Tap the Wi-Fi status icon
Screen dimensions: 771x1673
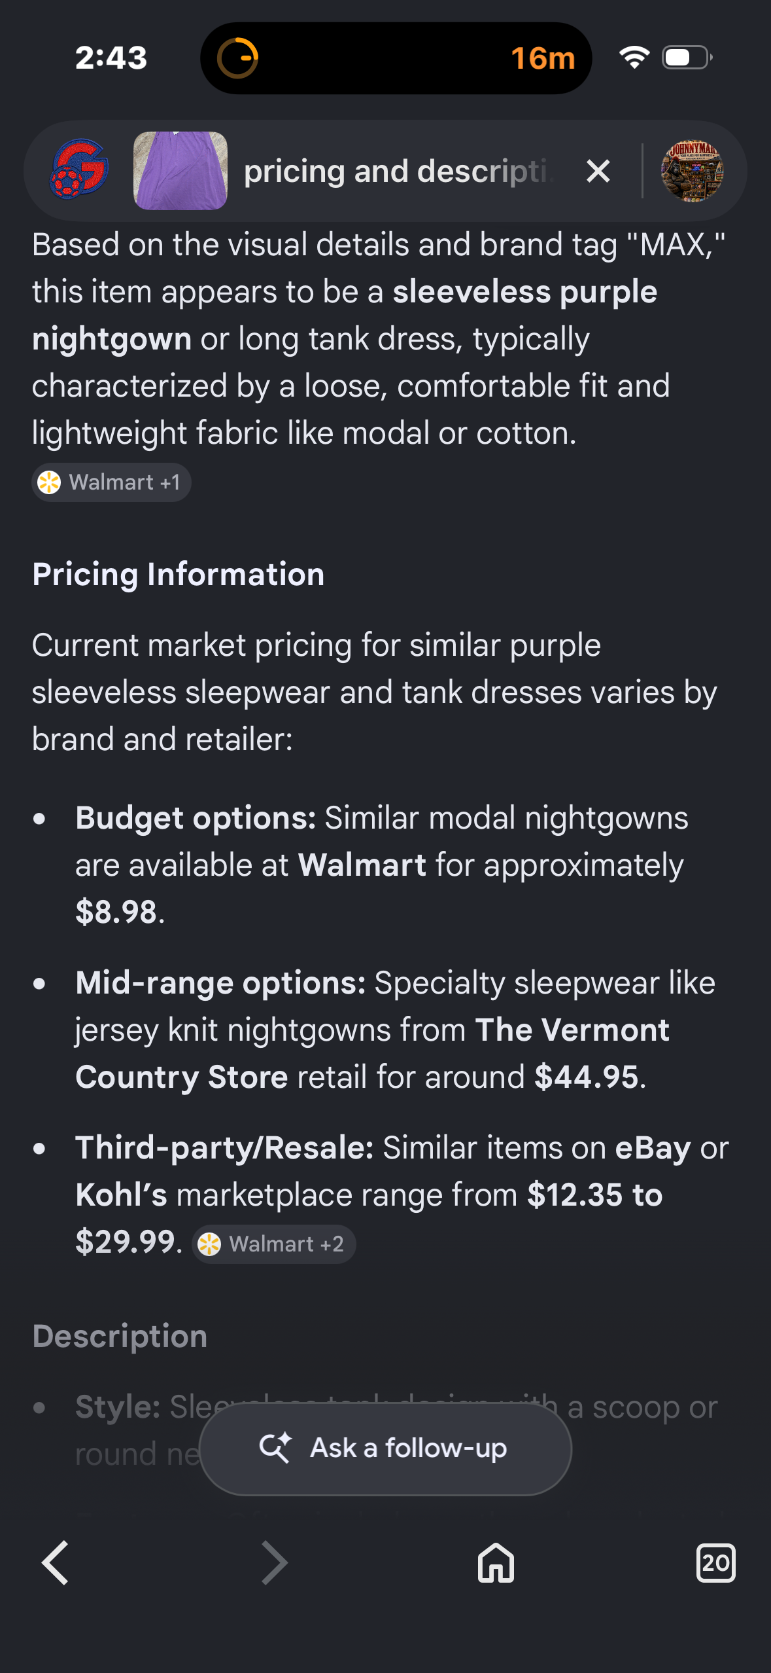point(634,58)
